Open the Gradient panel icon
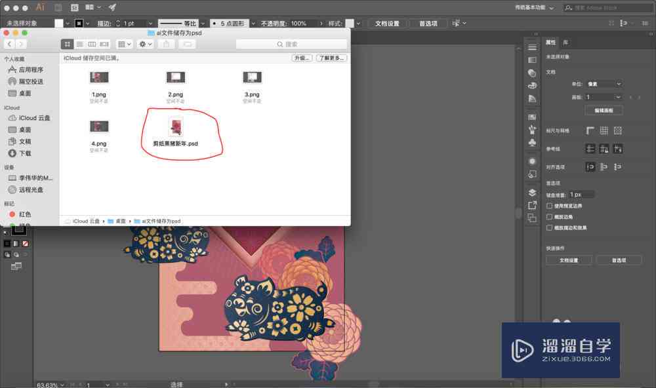Image resolution: width=656 pixels, height=388 pixels. click(532, 60)
